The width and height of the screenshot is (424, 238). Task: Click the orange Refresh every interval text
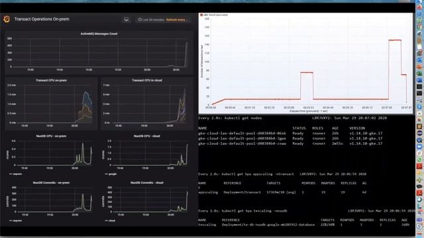(x=176, y=20)
